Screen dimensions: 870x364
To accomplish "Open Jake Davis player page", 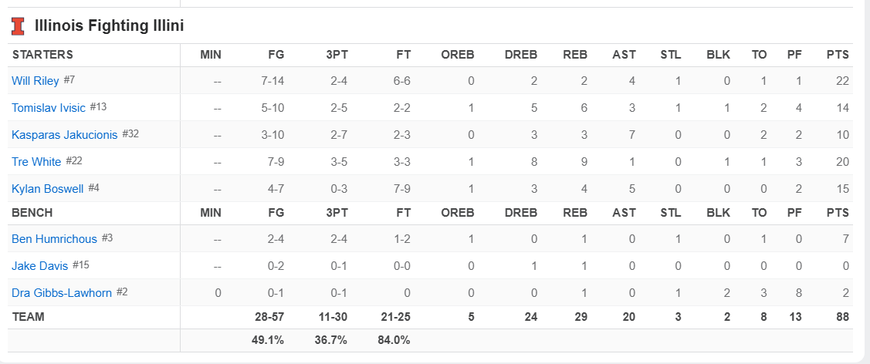I will point(40,266).
